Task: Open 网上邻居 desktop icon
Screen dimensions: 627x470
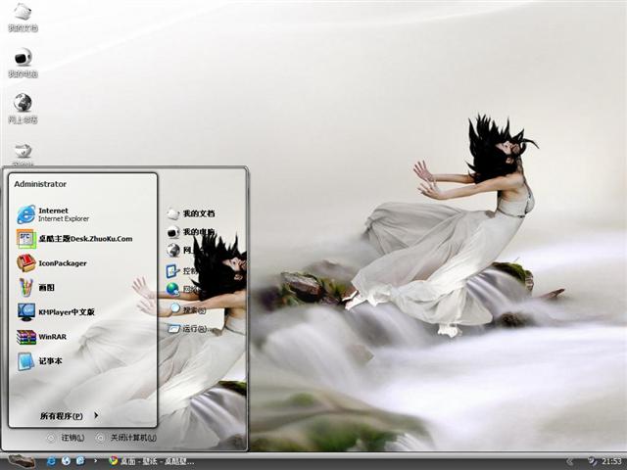Action: click(x=23, y=107)
